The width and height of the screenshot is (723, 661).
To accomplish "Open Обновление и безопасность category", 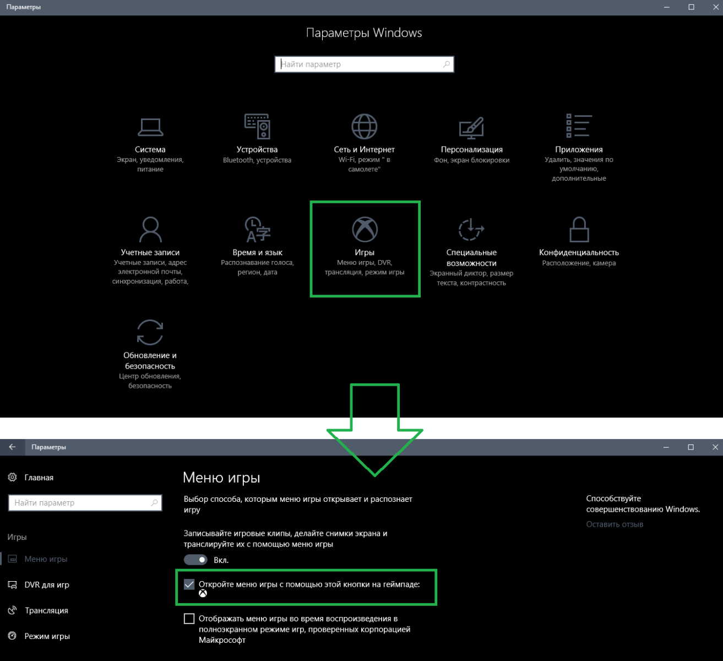I will click(150, 353).
